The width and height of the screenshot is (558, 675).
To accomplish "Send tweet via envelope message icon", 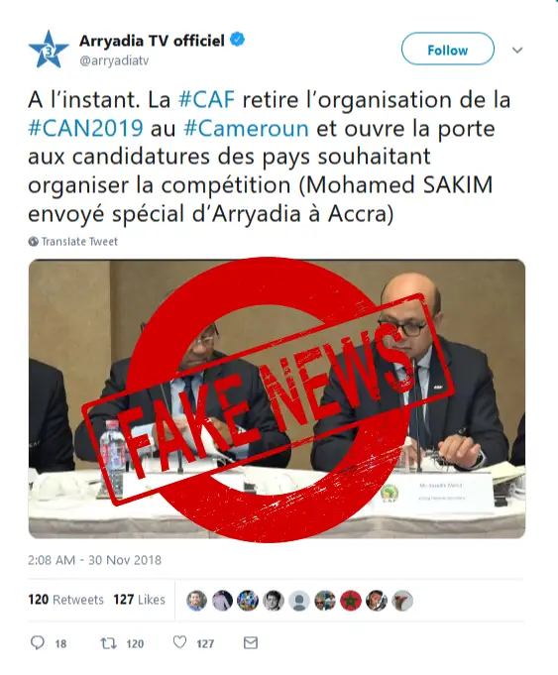I will coord(251,643).
